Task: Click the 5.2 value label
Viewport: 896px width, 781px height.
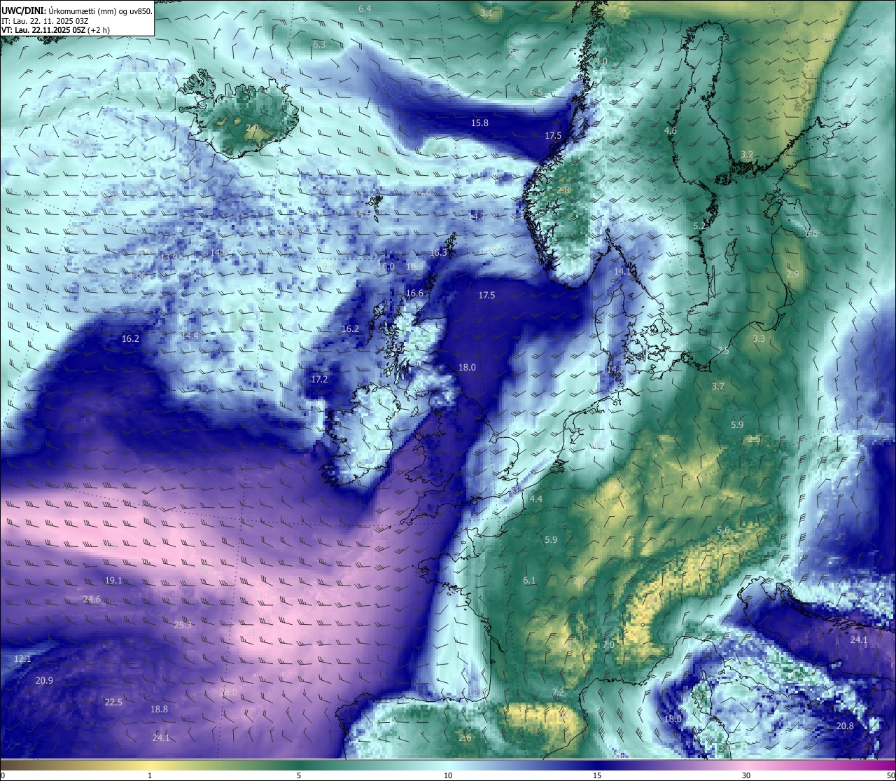Action: 699,226
